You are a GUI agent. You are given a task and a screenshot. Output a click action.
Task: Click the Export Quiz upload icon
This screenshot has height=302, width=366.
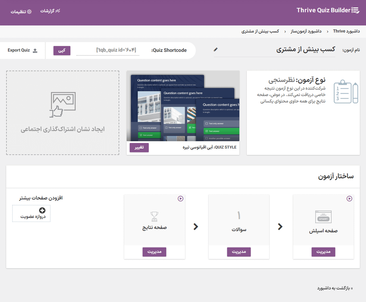34,50
